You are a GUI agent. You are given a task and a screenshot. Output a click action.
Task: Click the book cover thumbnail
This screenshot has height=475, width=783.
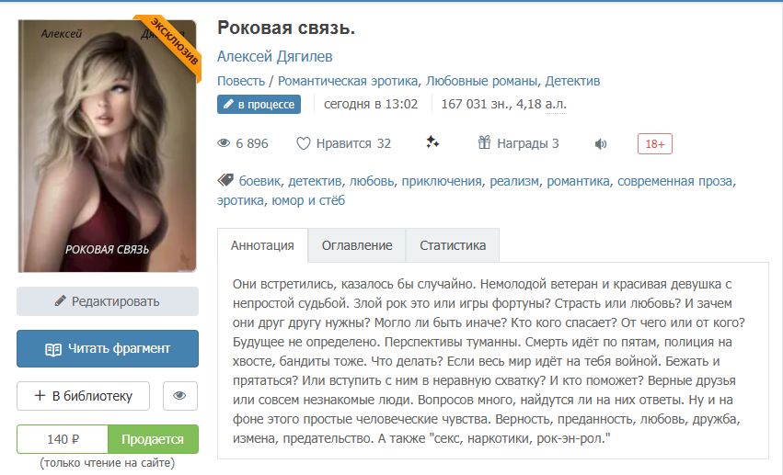(x=108, y=146)
